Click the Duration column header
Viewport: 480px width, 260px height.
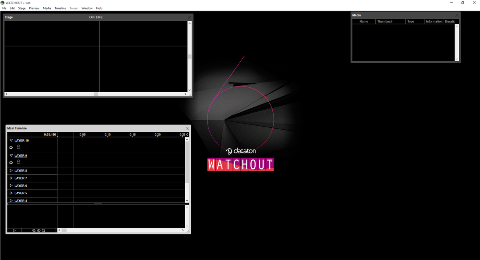point(449,21)
